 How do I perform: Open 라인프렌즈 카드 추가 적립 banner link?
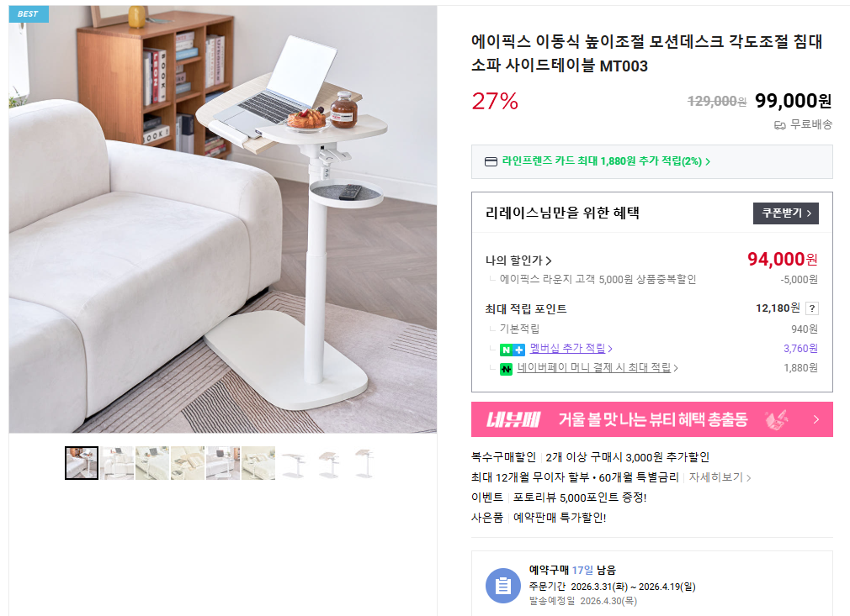(606, 161)
